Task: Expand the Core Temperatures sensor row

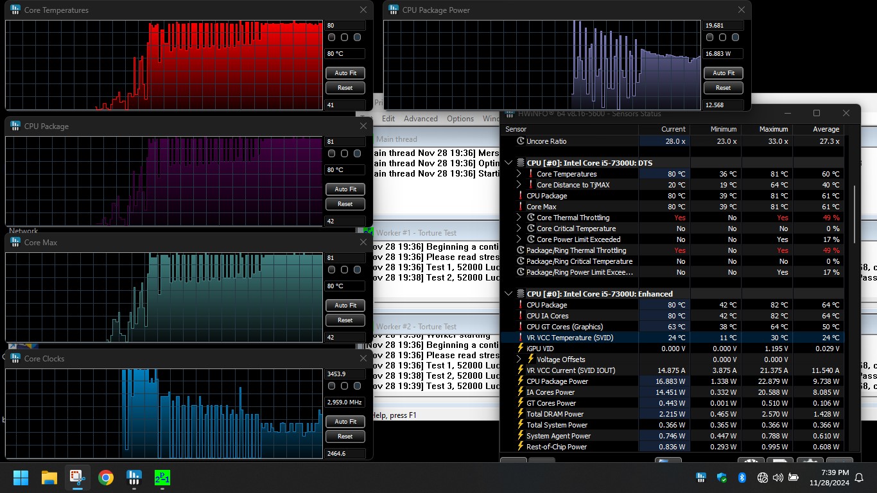Action: click(519, 174)
